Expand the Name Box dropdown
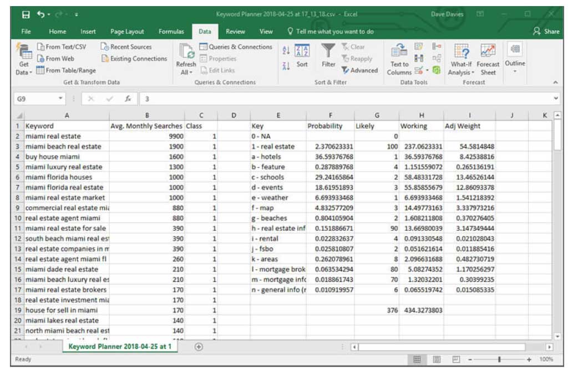This screenshot has height=377, width=573. [x=60, y=99]
